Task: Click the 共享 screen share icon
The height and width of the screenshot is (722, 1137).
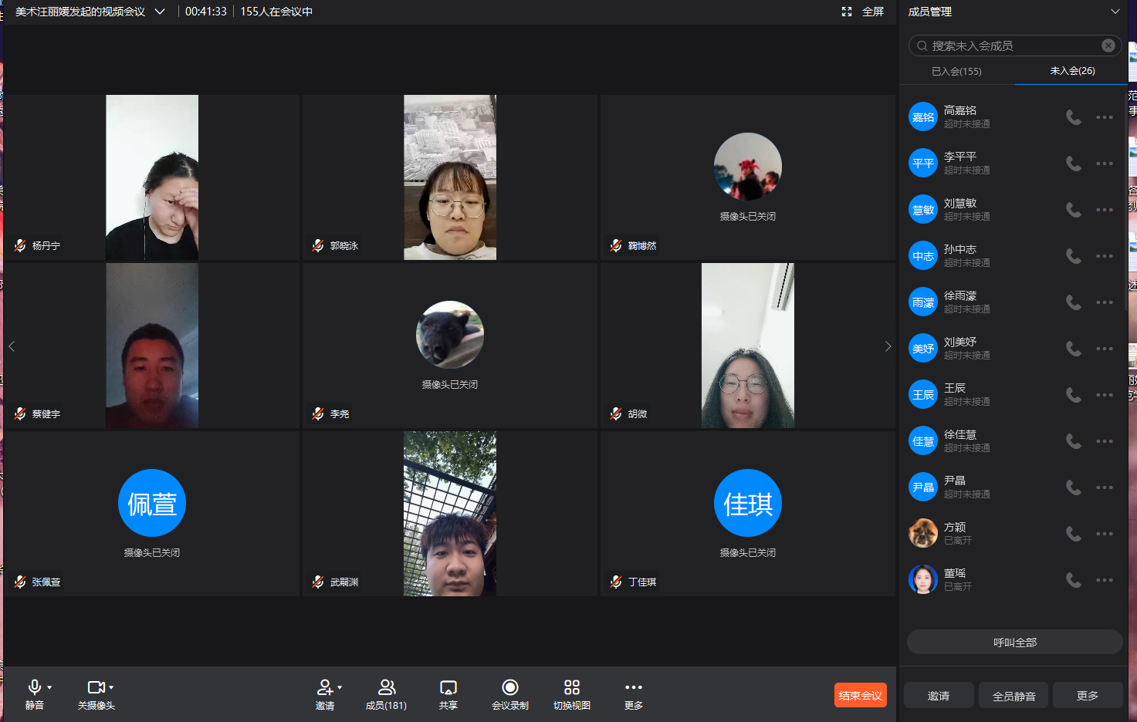Action: 448,688
